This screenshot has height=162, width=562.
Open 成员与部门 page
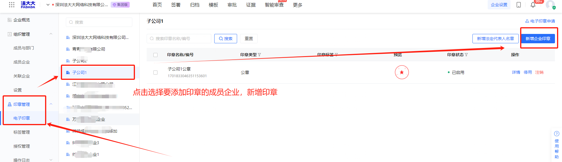click(x=24, y=48)
